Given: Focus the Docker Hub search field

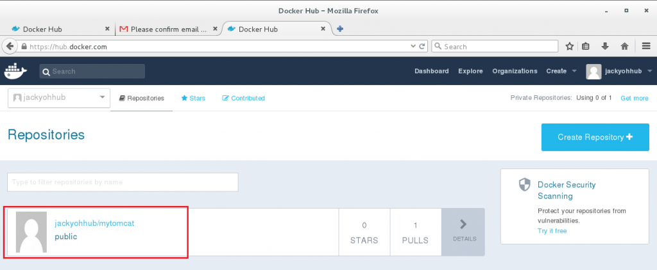Looking at the screenshot, I should [92, 72].
